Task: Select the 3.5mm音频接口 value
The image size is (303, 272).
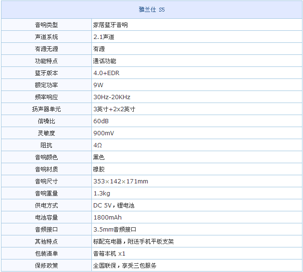Action: (115, 230)
